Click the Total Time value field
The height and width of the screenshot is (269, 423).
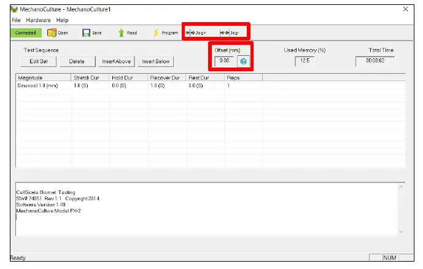(375, 61)
